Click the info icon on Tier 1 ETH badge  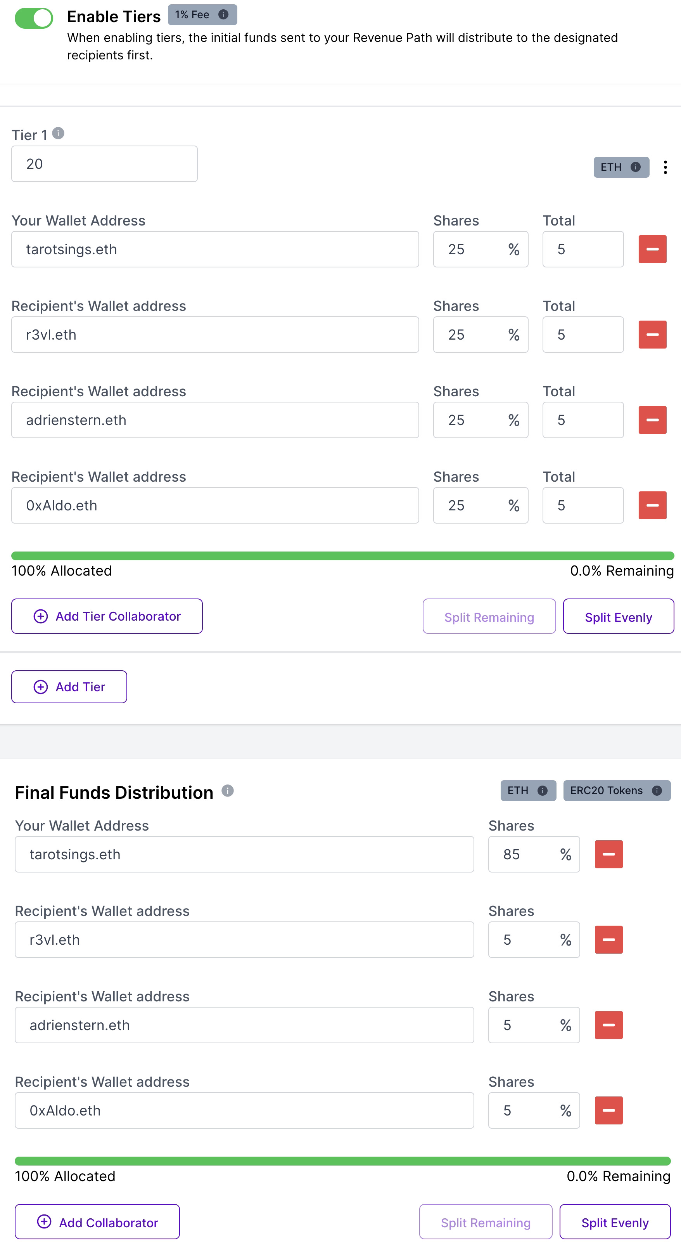[x=636, y=167]
